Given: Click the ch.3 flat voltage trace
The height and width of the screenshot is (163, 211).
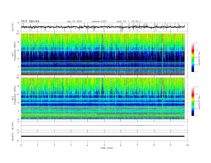Looking at the screenshot, I should point(103,125).
